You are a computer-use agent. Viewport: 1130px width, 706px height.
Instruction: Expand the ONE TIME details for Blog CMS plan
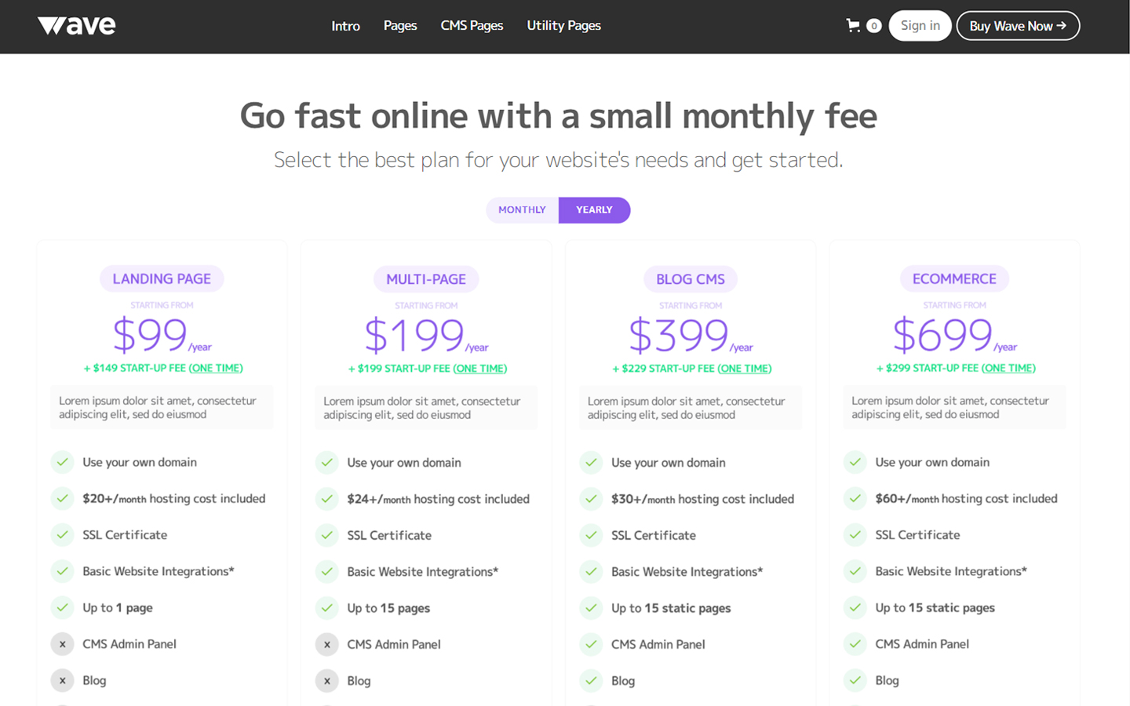point(745,368)
